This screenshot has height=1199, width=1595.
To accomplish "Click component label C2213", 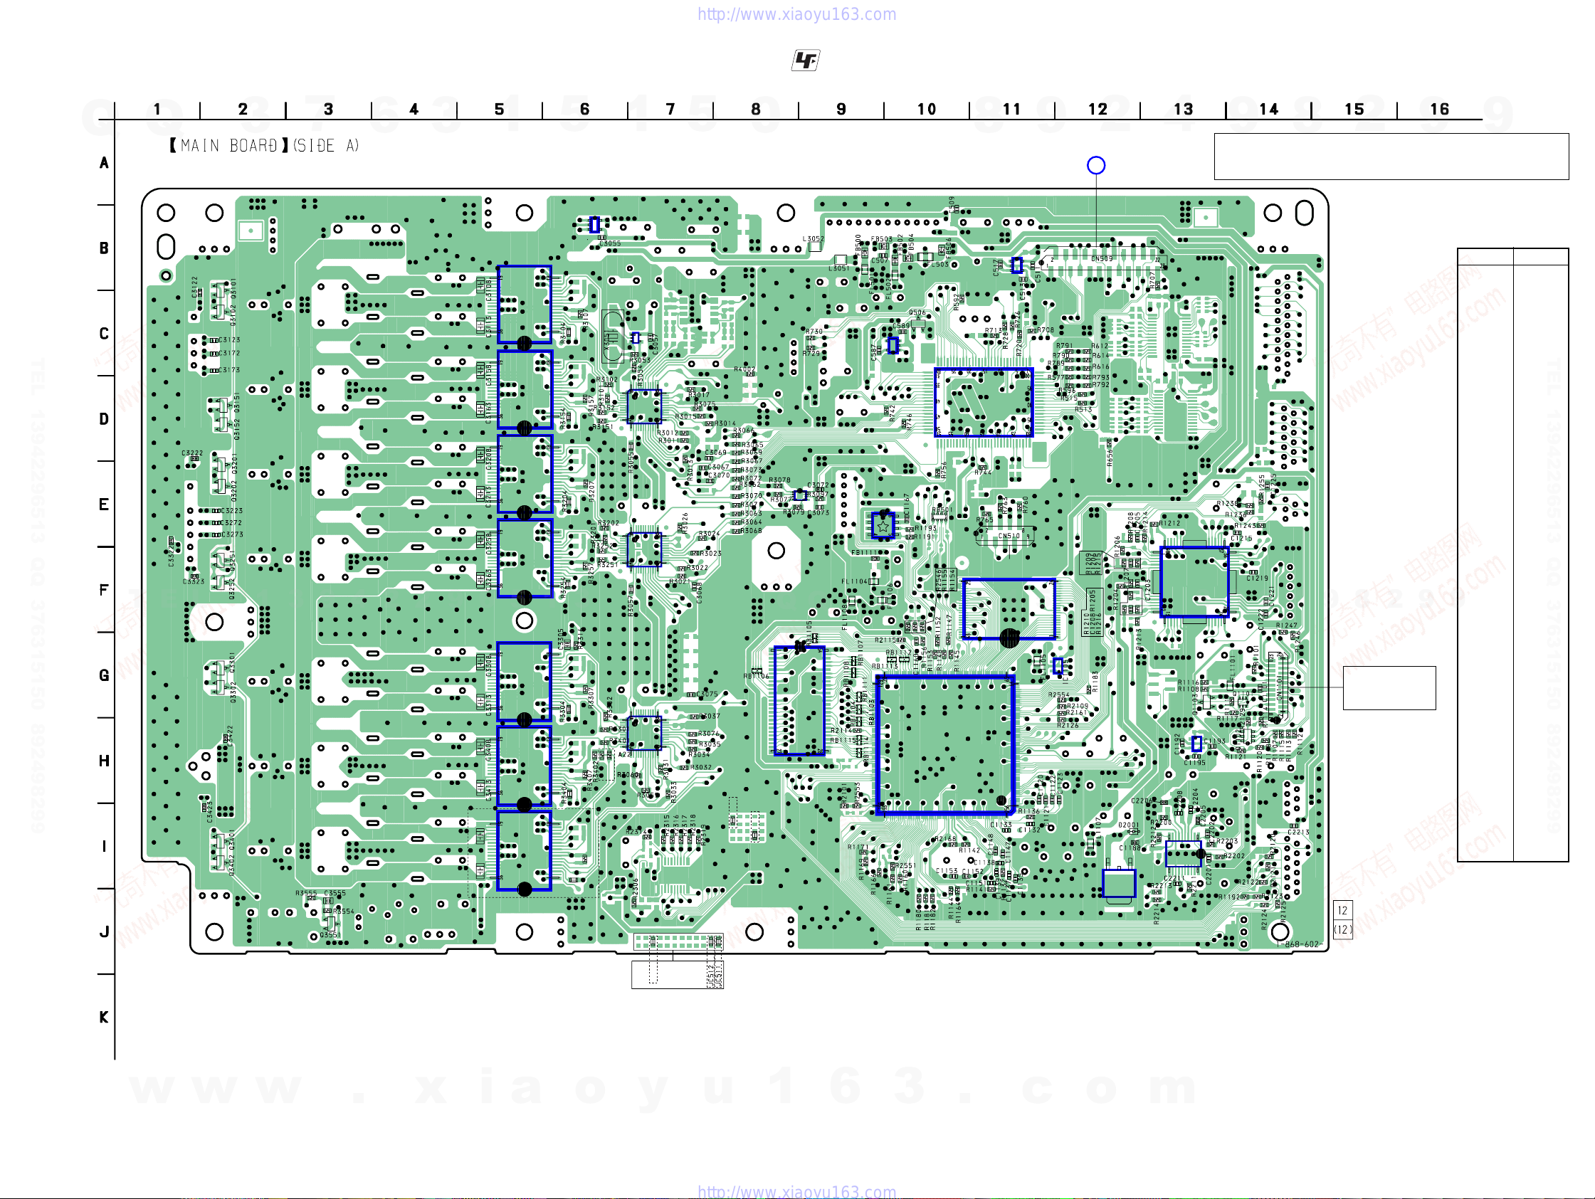I will (x=1299, y=832).
